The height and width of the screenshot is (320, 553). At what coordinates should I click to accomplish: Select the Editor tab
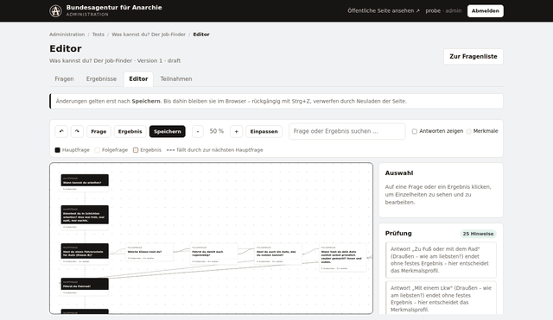[x=138, y=78]
